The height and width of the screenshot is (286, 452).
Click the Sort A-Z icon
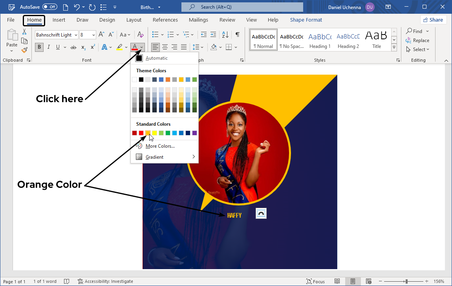(x=225, y=35)
